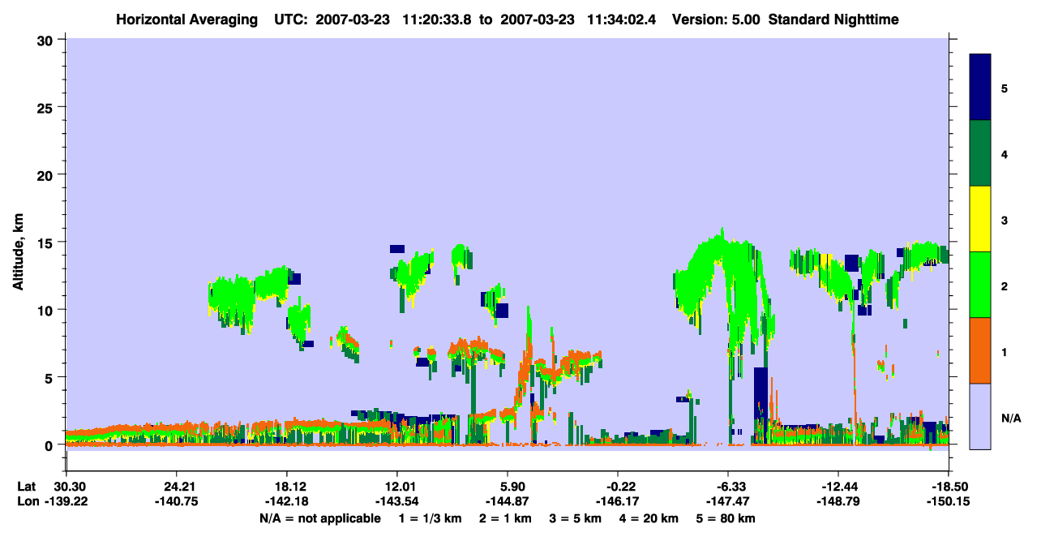Image resolution: width=1054 pixels, height=541 pixels.
Task: Click the colorbar 'N/A' label
Action: [x=1011, y=418]
